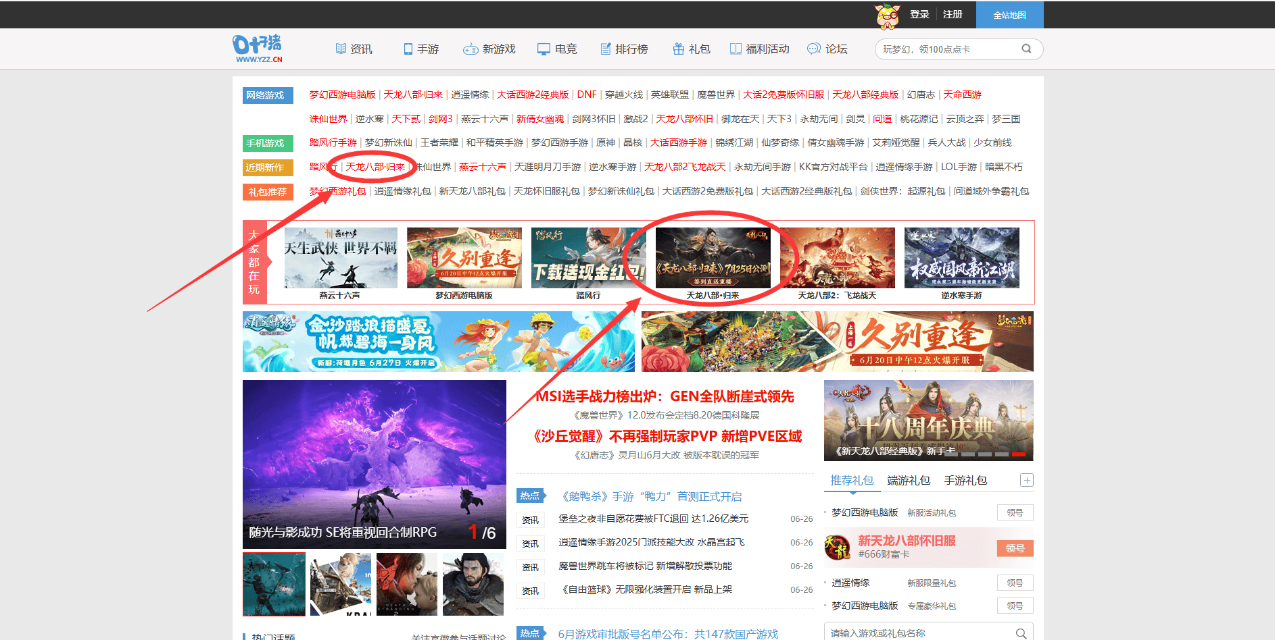The height and width of the screenshot is (640, 1275).
Task: Select the Death Stranding slideshow thumbnail
Action: (x=407, y=584)
